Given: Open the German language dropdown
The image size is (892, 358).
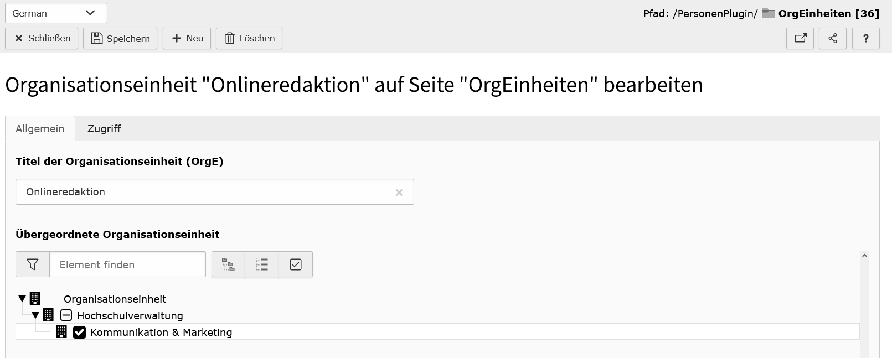Looking at the screenshot, I should coord(55,13).
